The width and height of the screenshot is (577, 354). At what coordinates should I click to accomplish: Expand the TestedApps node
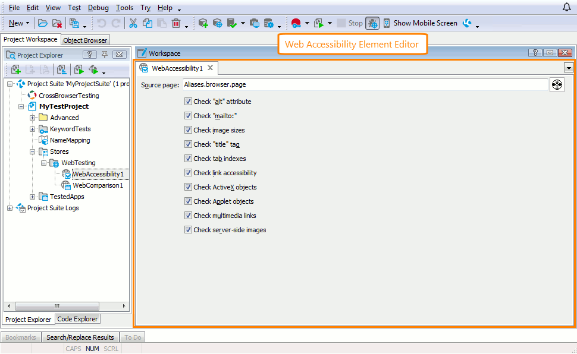pyautogui.click(x=32, y=197)
